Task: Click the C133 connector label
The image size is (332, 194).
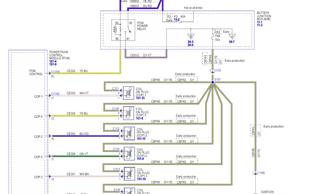Action: point(218,70)
